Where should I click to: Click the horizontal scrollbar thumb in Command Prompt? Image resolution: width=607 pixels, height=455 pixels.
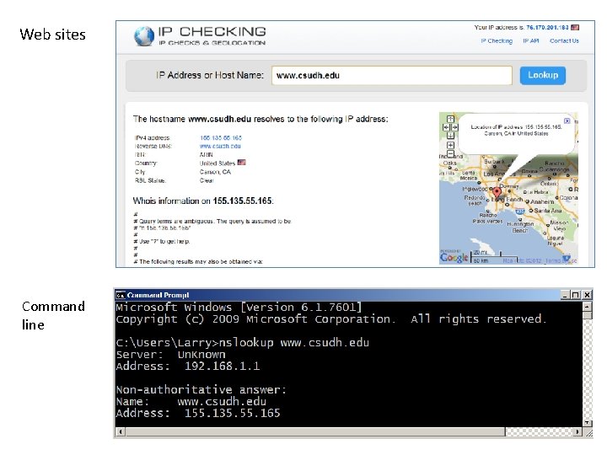315,431
